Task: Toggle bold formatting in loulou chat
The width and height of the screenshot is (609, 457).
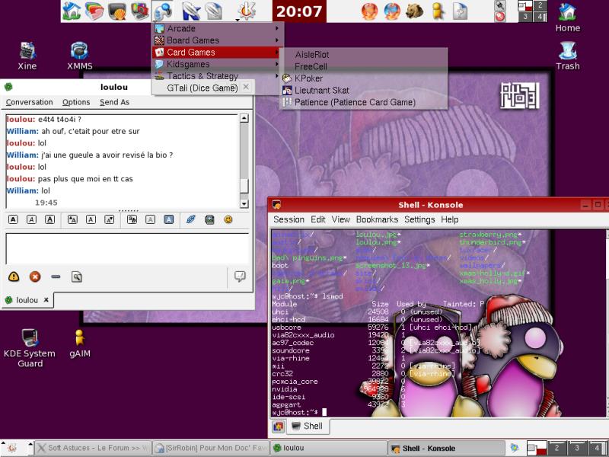Action: tap(13, 219)
